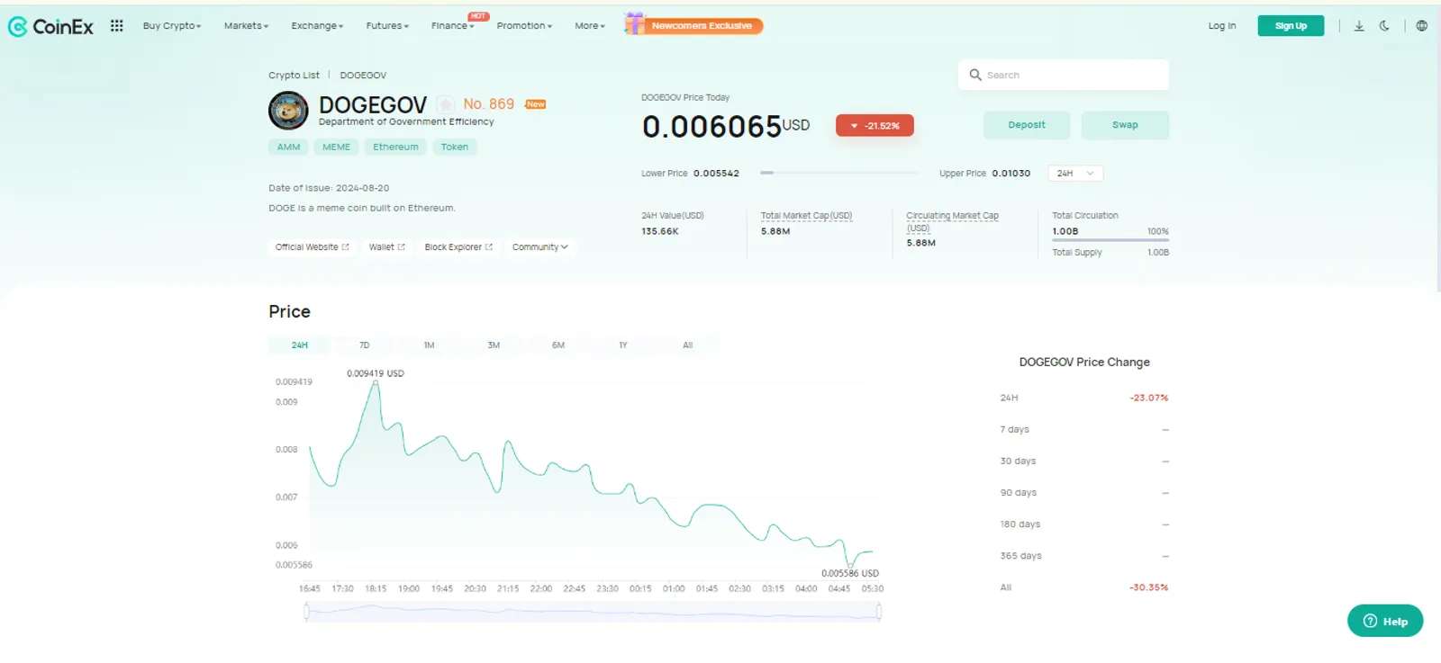Click the Total Circulation progress bar
Image resolution: width=1441 pixels, height=663 pixels.
[1110, 240]
